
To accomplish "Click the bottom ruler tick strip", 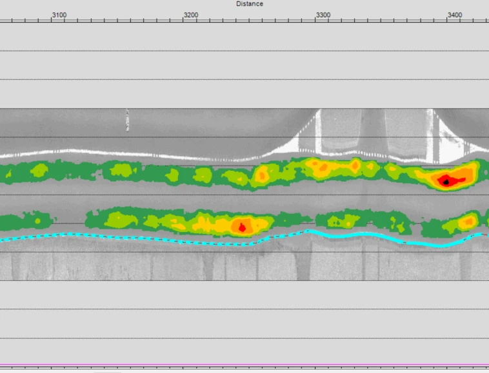I will [x=245, y=370].
